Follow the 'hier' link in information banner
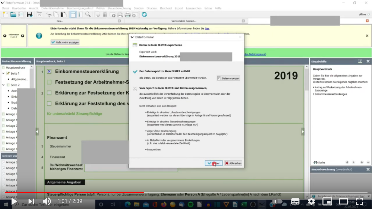The image size is (372, 209). tap(207, 28)
